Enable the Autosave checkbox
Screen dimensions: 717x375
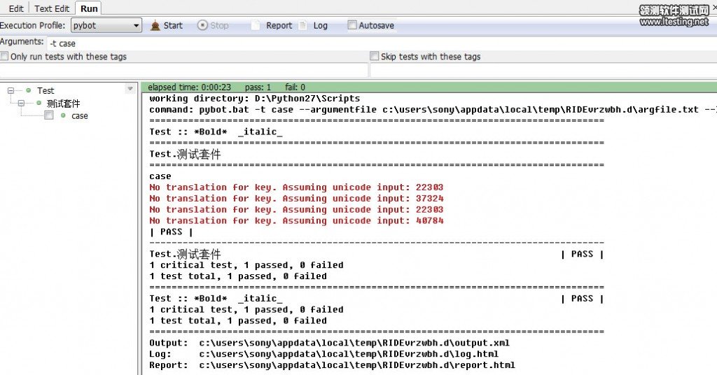tap(352, 26)
